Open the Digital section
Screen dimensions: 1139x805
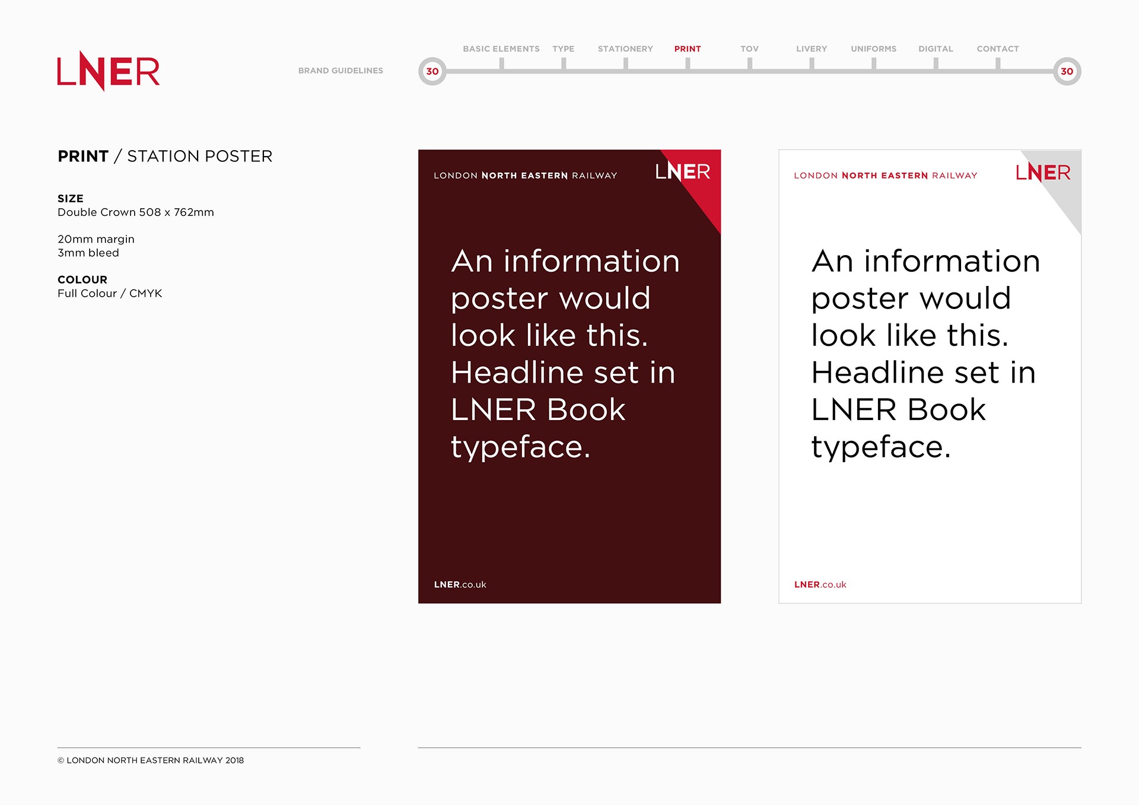pyautogui.click(x=936, y=49)
